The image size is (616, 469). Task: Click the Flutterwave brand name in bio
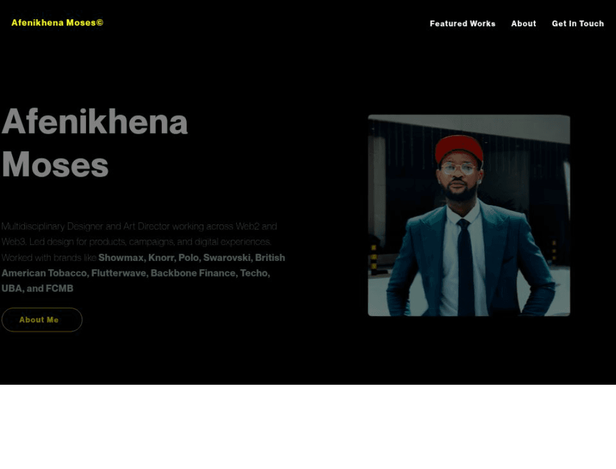point(119,273)
